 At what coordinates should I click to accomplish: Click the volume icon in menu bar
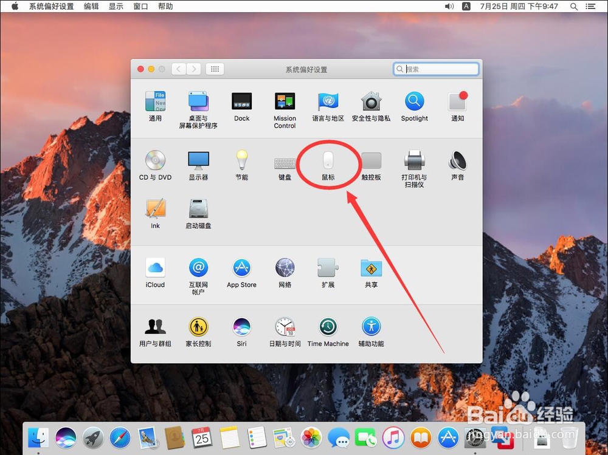pos(449,6)
